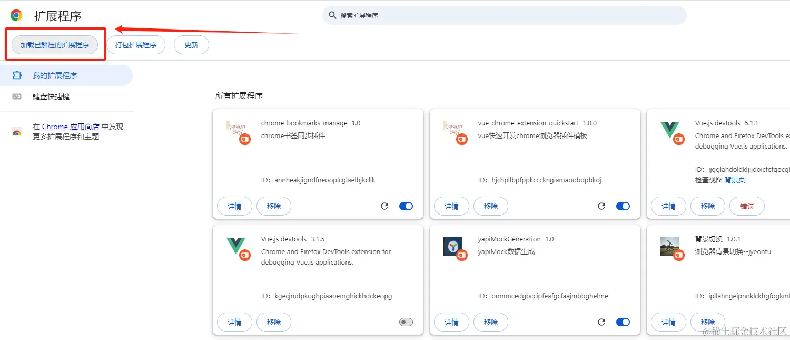
Task: Click the search magnifier icon
Action: click(332, 15)
